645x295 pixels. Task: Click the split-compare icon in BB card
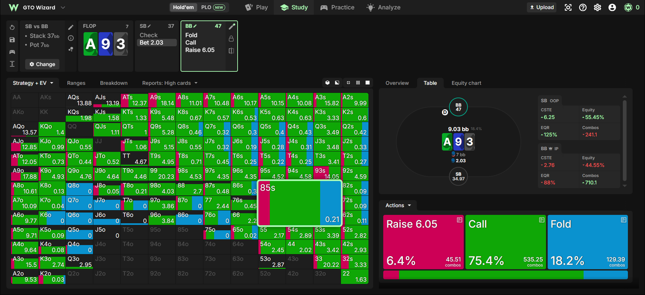tap(231, 51)
